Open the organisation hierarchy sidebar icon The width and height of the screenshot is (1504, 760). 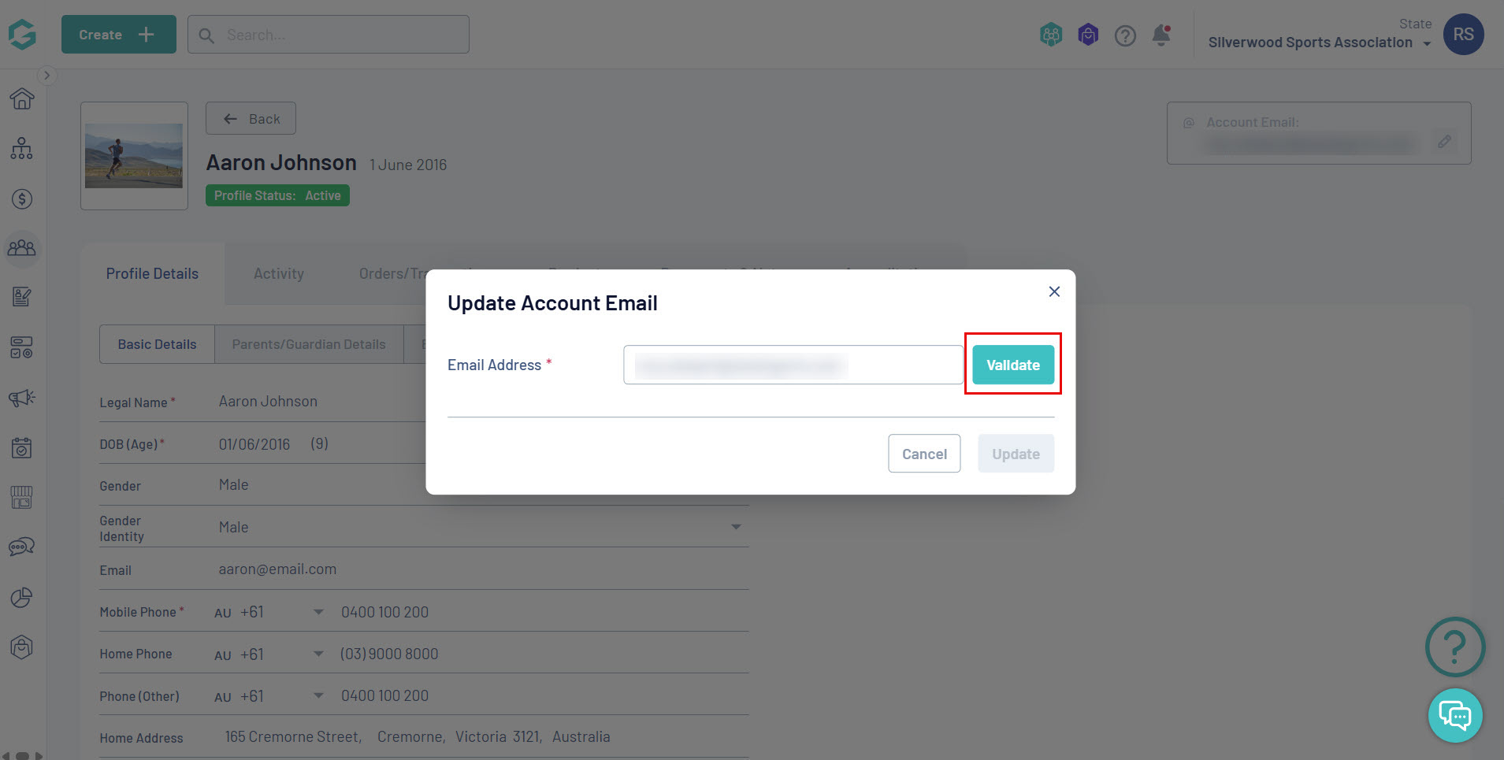(22, 149)
